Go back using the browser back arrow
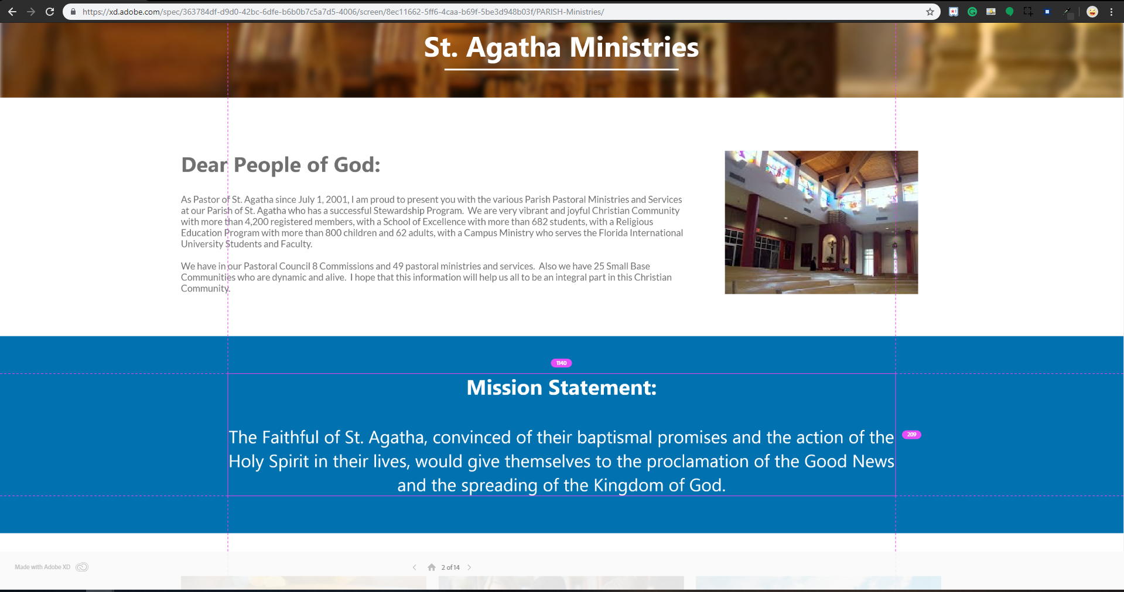This screenshot has height=592, width=1124. [x=12, y=12]
